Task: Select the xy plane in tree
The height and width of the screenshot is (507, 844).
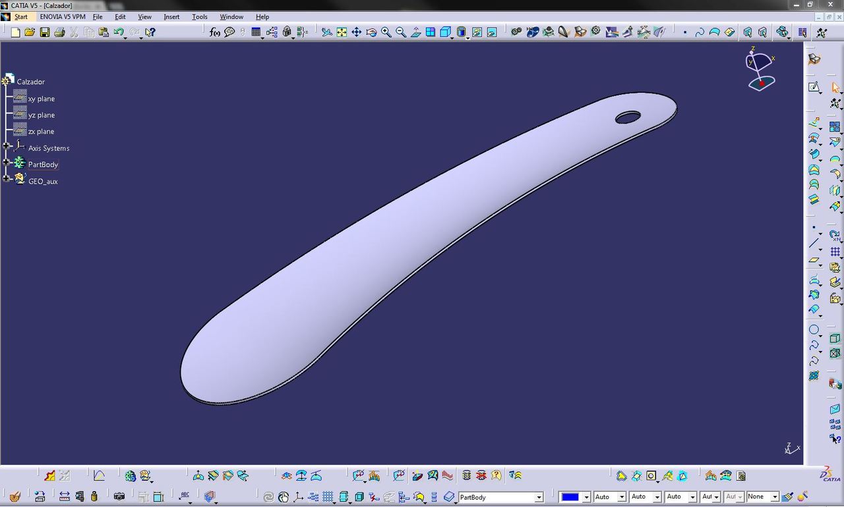Action: pyautogui.click(x=41, y=99)
